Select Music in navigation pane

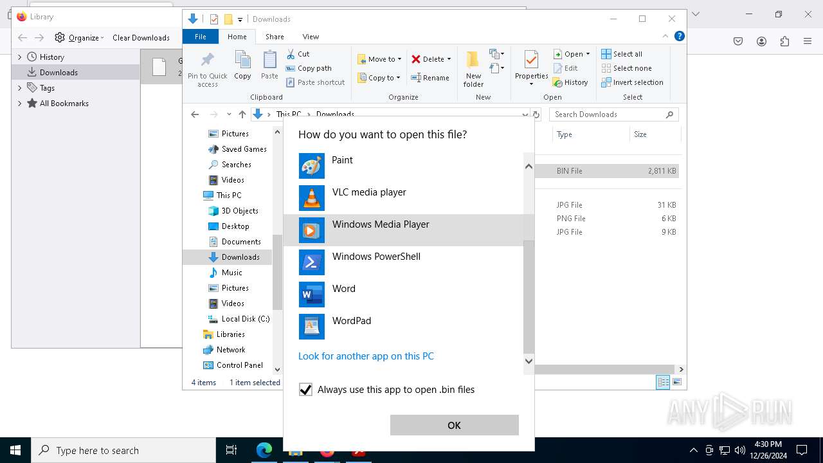225,273
